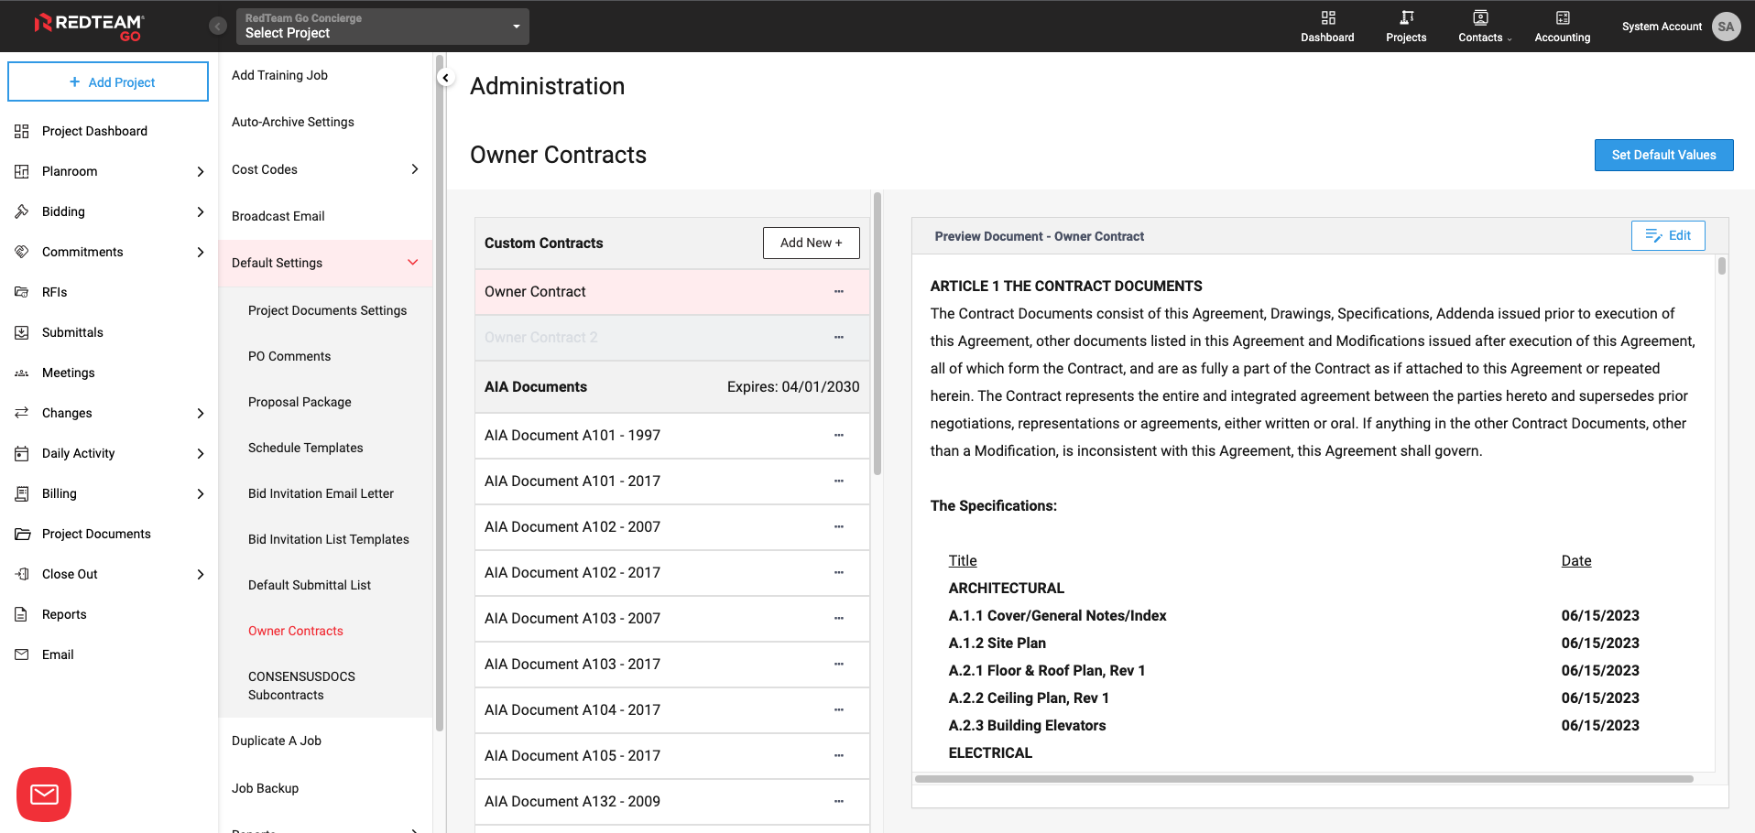Open the Dashboard icon in top bar
The image size is (1755, 833).
(1327, 18)
